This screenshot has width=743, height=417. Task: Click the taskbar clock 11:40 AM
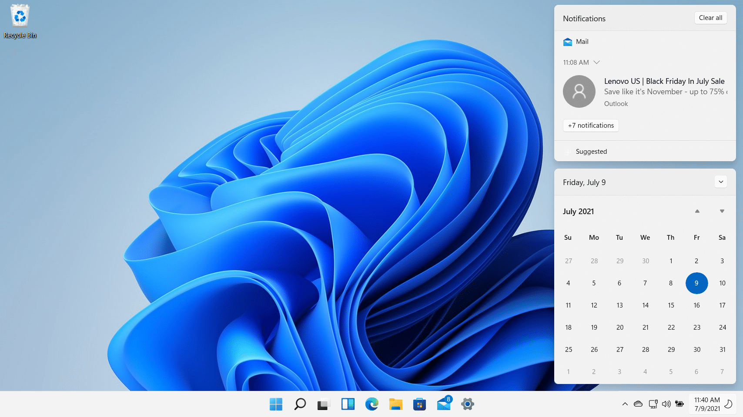(707, 400)
